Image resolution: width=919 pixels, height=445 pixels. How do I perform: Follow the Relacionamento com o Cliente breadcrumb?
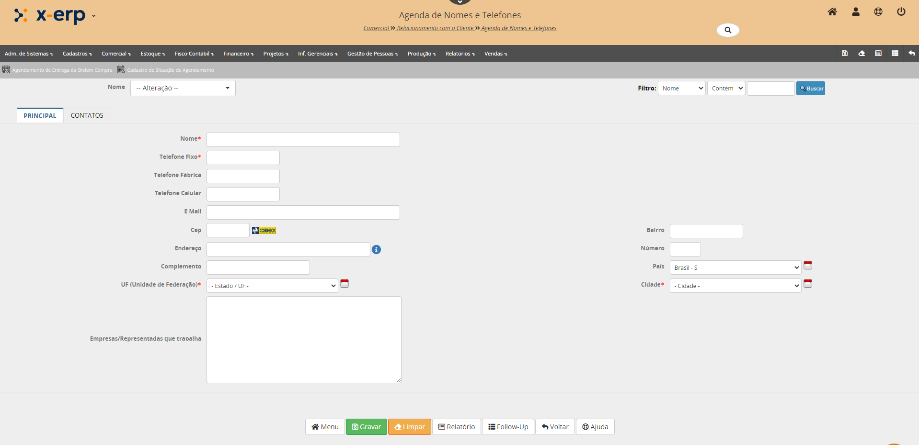(x=435, y=28)
